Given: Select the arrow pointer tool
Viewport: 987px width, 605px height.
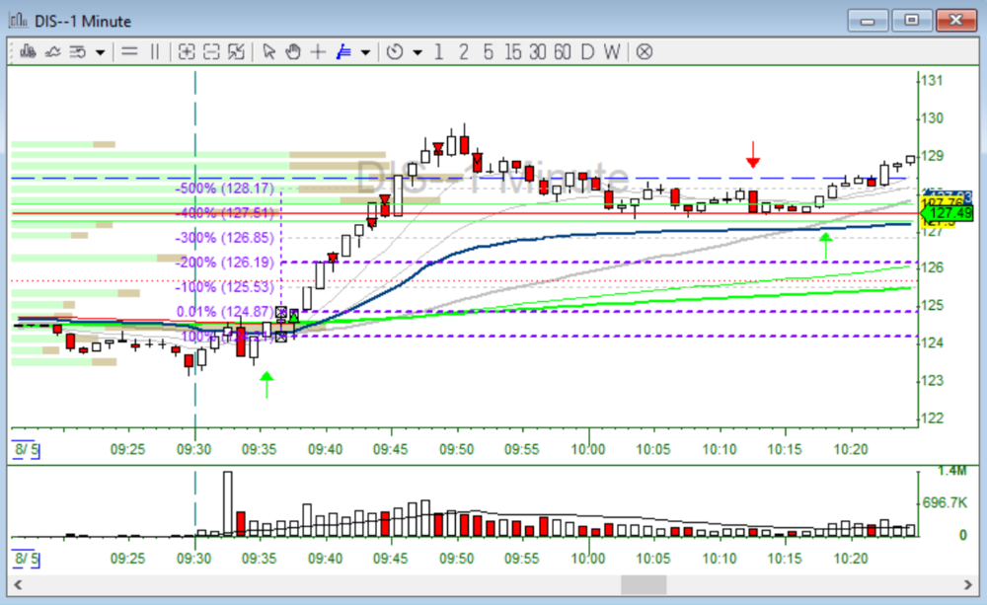Looking at the screenshot, I should tap(269, 52).
